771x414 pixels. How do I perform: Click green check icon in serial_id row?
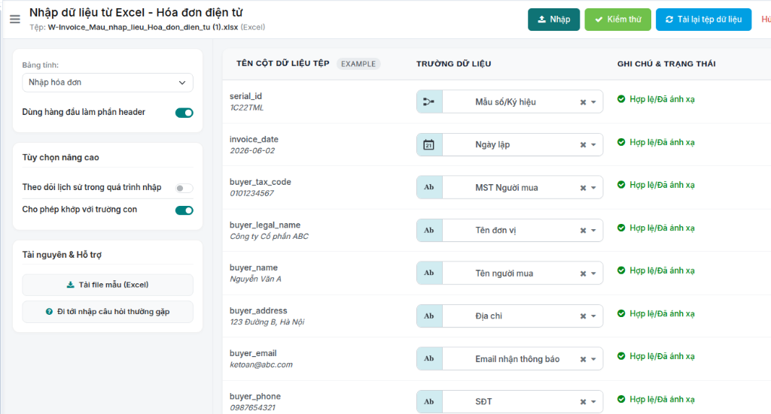[x=621, y=99]
